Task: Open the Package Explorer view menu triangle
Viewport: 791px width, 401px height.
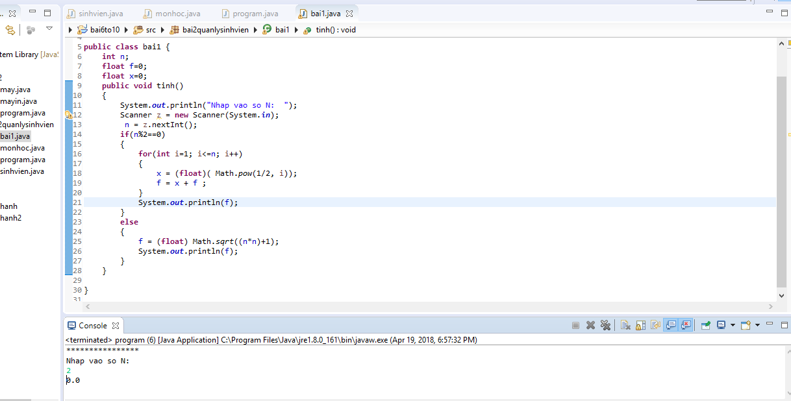Action: pos(49,29)
